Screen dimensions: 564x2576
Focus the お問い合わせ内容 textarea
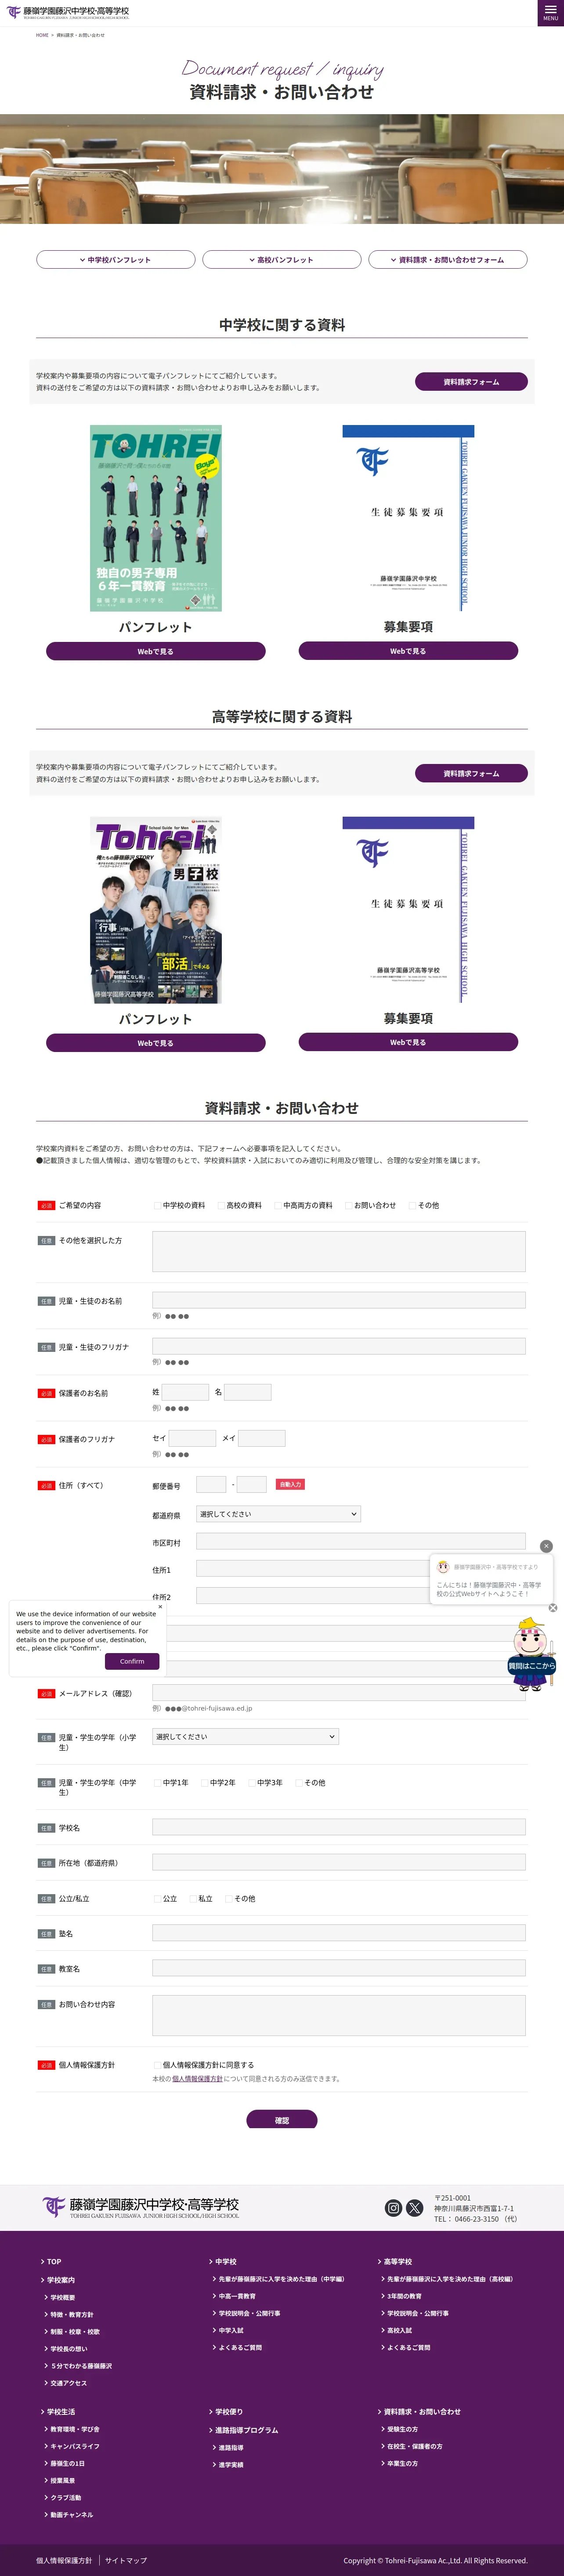[339, 2016]
